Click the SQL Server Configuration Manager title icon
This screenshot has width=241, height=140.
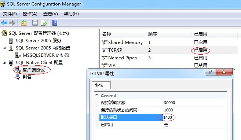3,4
